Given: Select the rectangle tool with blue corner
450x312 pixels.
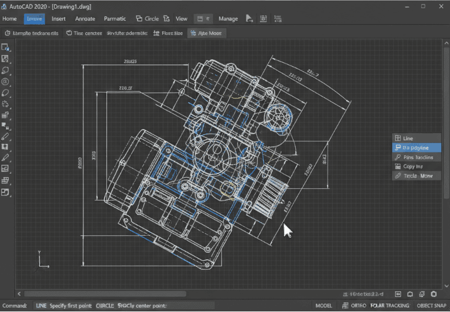Looking at the screenshot, I should pos(5,48).
